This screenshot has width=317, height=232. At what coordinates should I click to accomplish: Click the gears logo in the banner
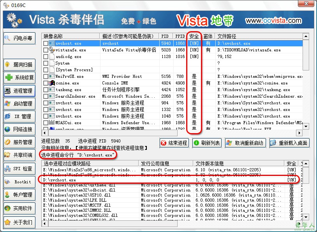coord(14,20)
